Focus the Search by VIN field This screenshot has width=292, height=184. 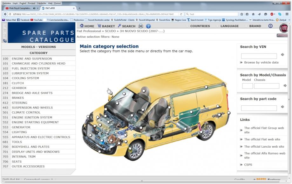click(259, 56)
